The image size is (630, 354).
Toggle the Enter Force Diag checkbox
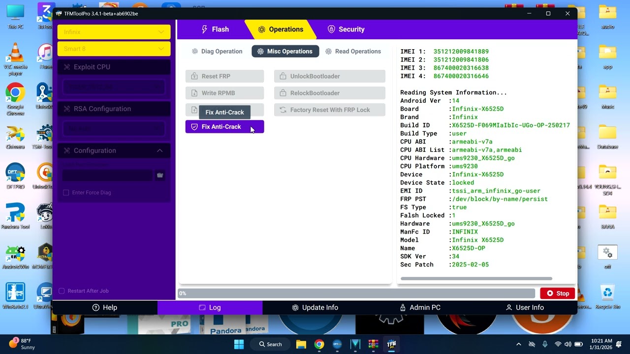(x=66, y=192)
